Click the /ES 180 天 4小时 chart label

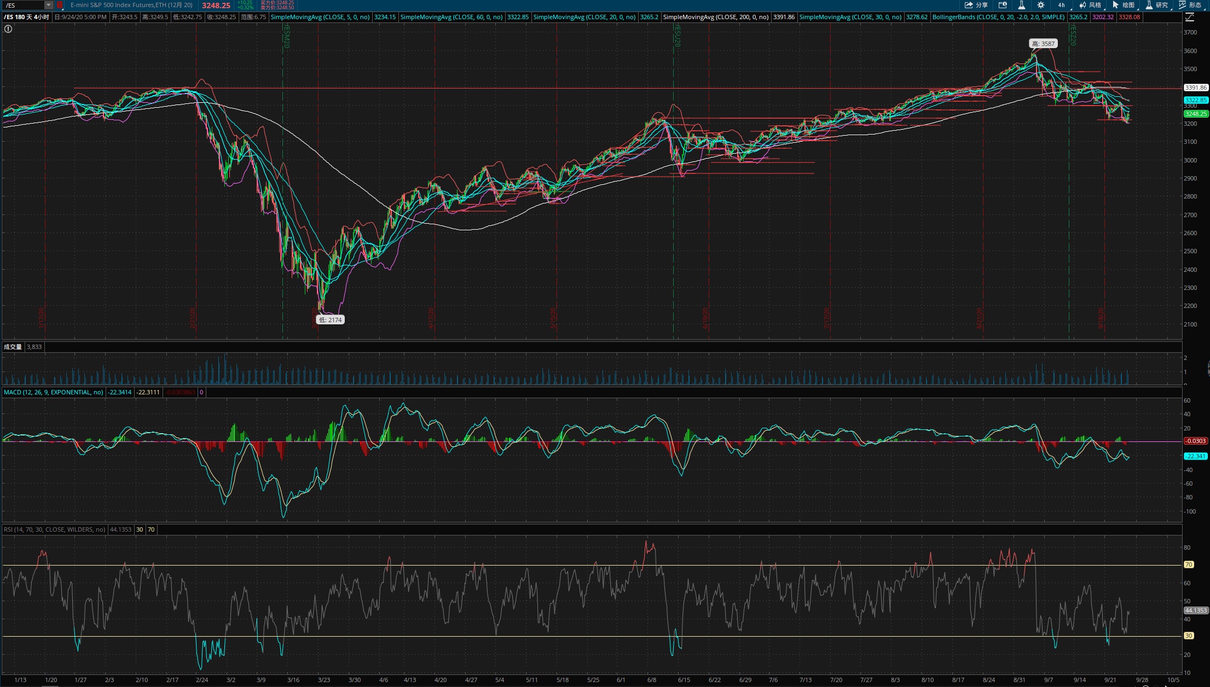pos(27,17)
